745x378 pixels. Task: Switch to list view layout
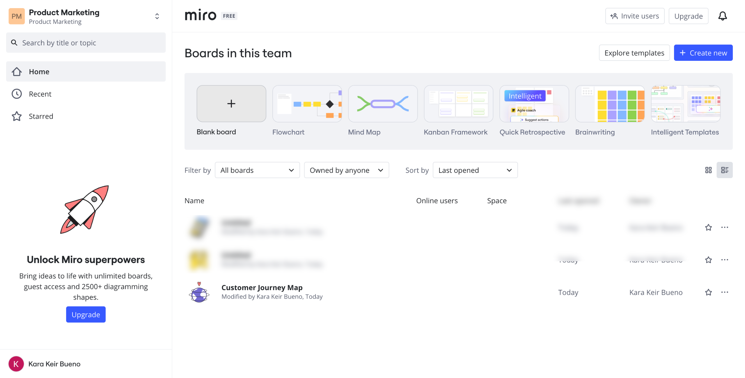pos(724,170)
